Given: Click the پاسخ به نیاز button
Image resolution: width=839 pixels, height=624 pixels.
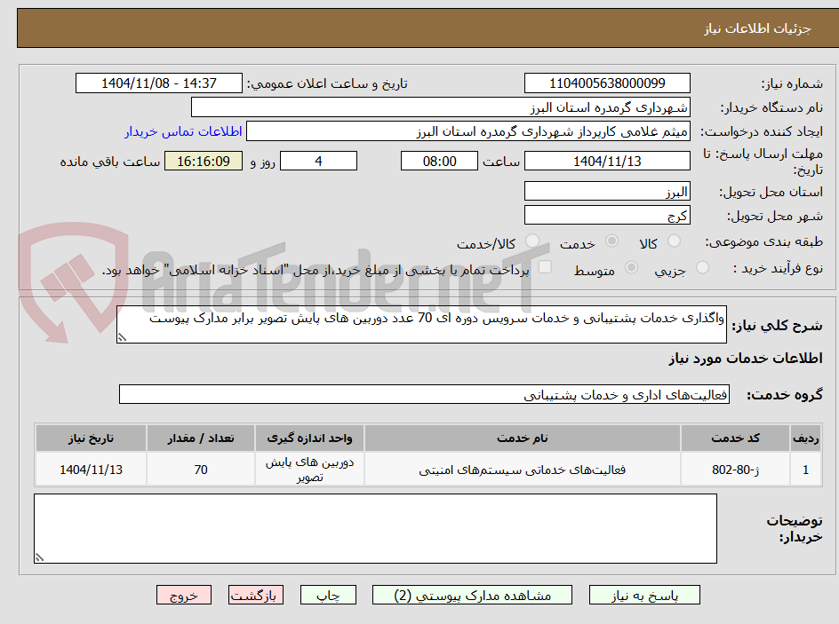Looking at the screenshot, I should point(644,595).
